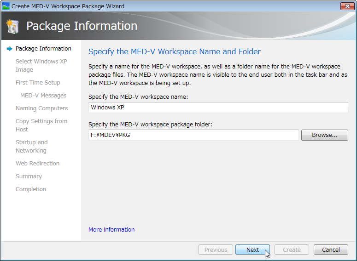Click the wizard package icon in header
357x261 pixels.
tap(13, 26)
